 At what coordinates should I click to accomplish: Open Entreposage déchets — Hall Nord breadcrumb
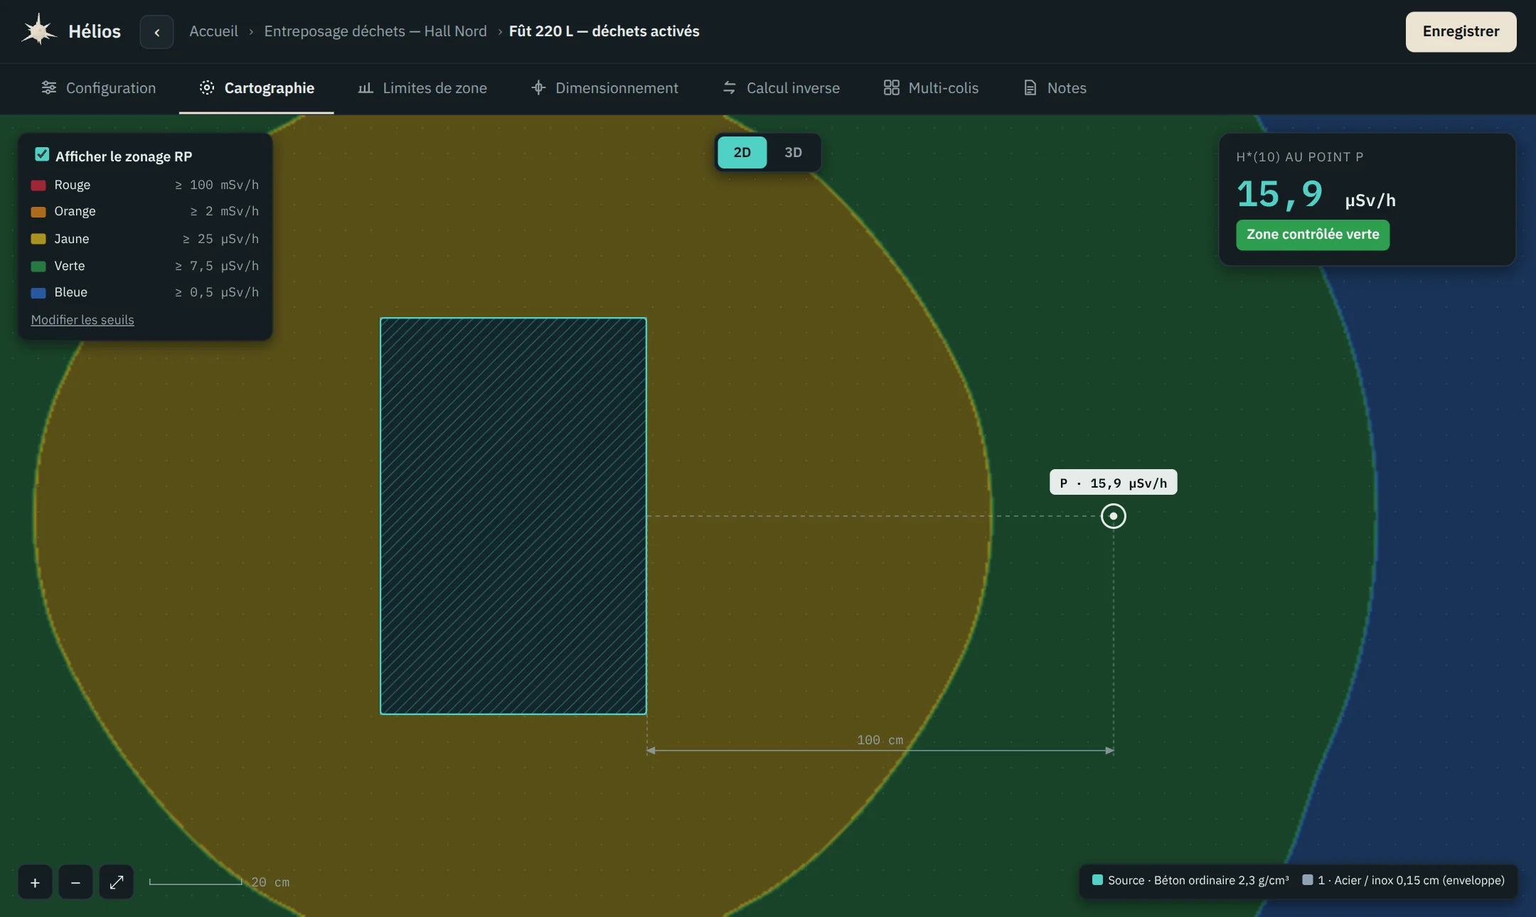tap(375, 31)
